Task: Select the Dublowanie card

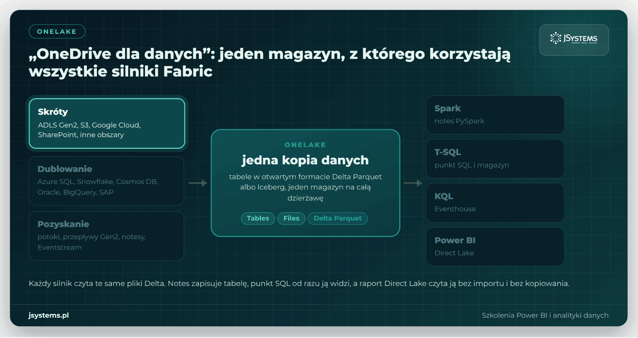Action: (x=106, y=181)
